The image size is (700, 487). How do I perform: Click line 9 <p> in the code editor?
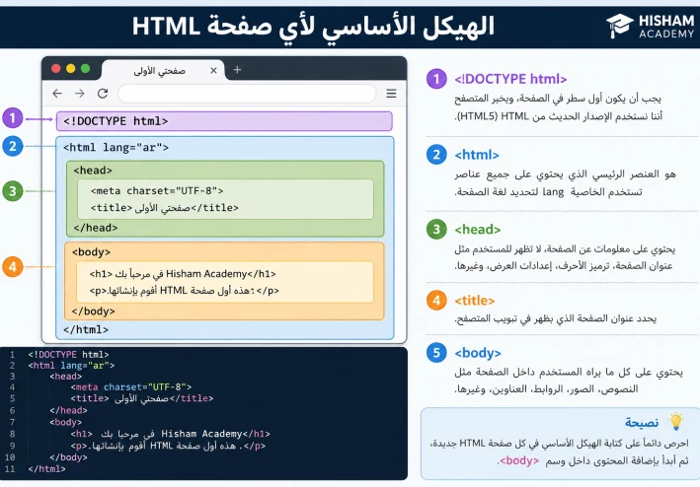click(x=168, y=446)
